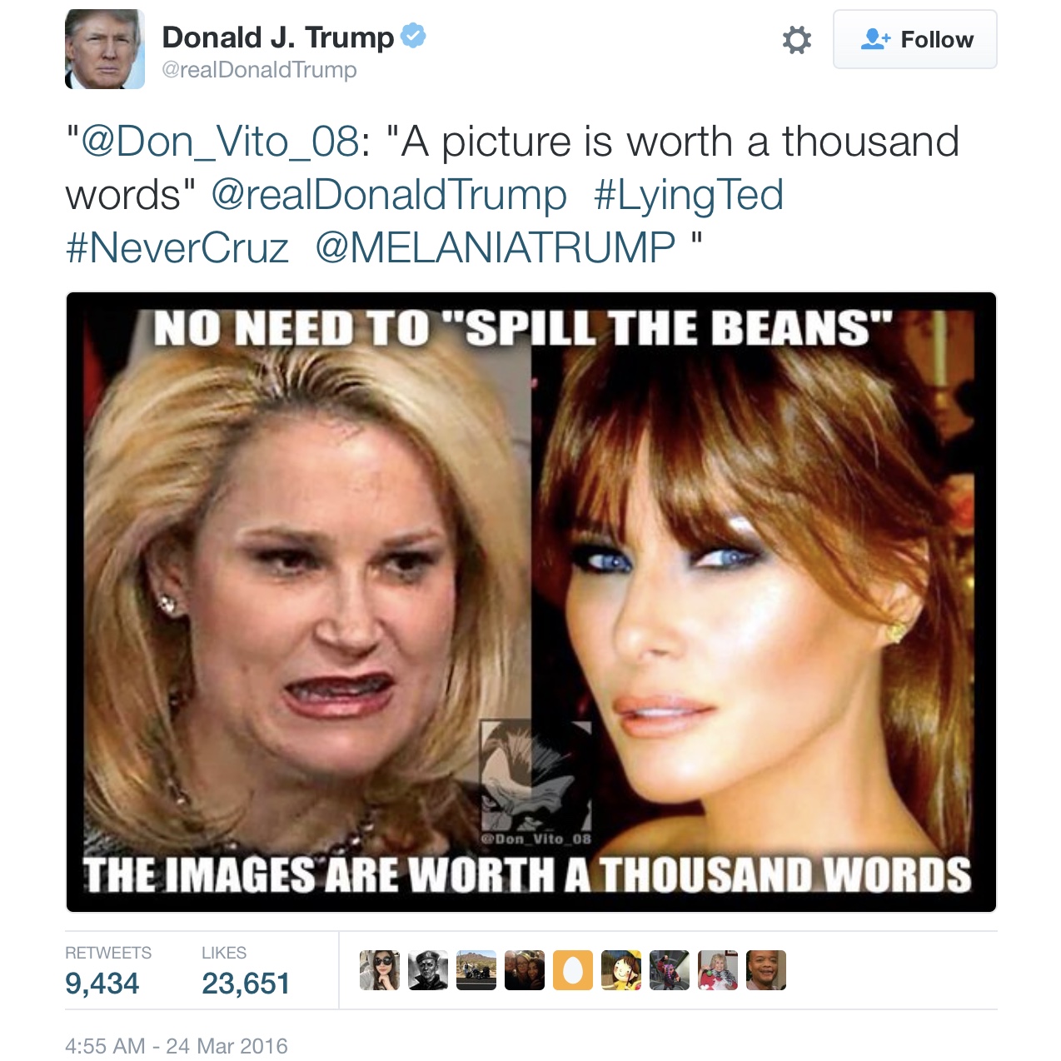Open the gear settings icon

(796, 39)
